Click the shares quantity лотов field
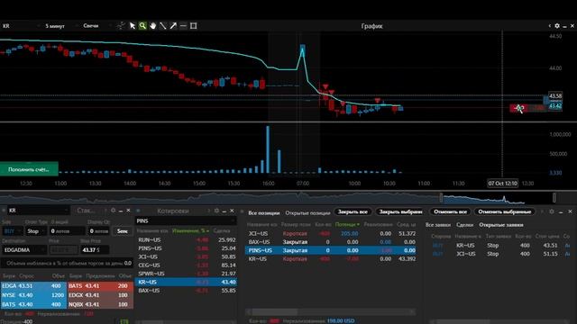 point(68,231)
